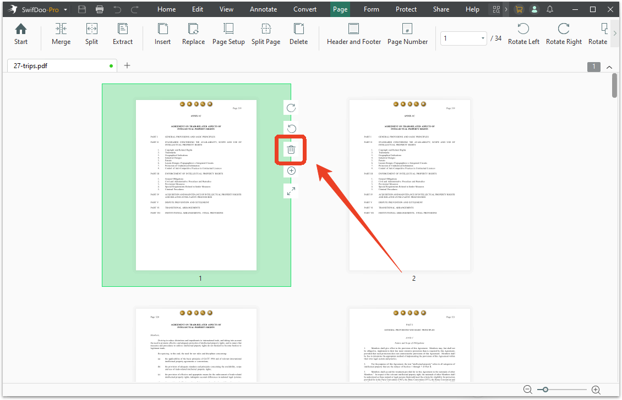Image resolution: width=622 pixels, height=400 pixels.
Task: Click Rotate Left in the toolbar
Action: point(523,34)
